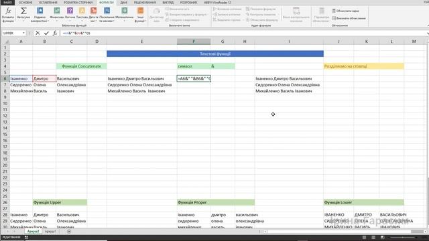Open the Logical functions icon
Viewport: 429px width, 241px height.
click(70, 11)
